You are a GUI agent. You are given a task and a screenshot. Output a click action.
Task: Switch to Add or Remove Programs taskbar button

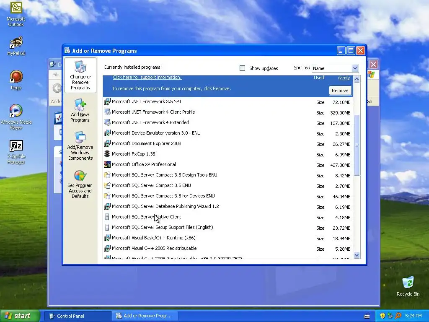coord(145,316)
